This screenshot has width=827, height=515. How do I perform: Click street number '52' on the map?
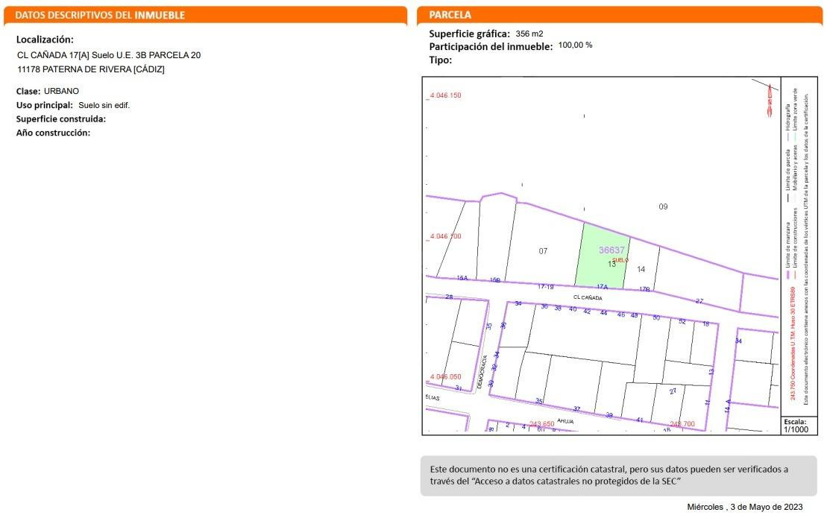point(682,321)
